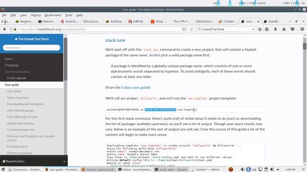The height and width of the screenshot is (172, 307).
Task: Expand hidden system tray icons arrow
Action: pos(278,170)
